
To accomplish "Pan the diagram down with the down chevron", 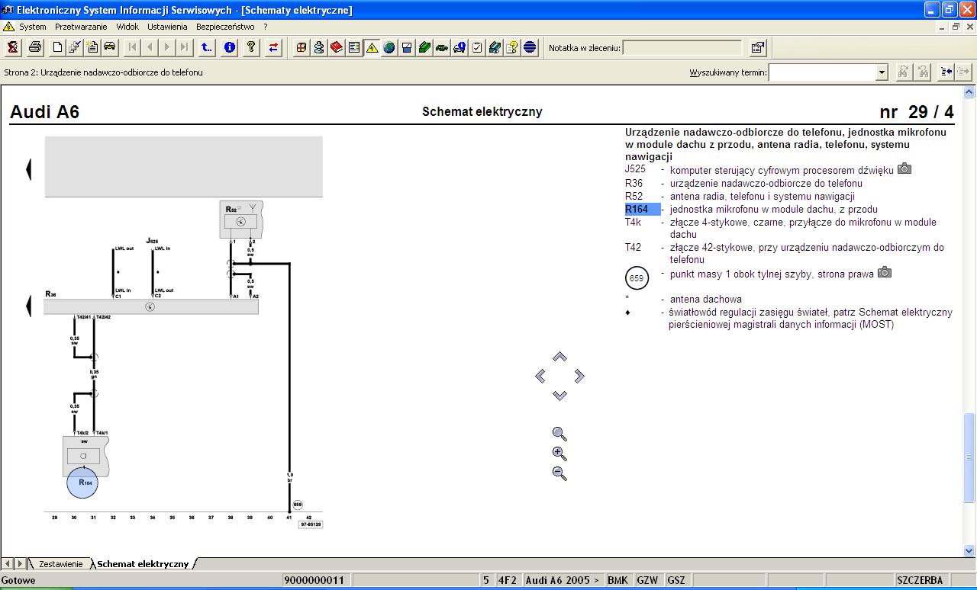I will tap(559, 395).
